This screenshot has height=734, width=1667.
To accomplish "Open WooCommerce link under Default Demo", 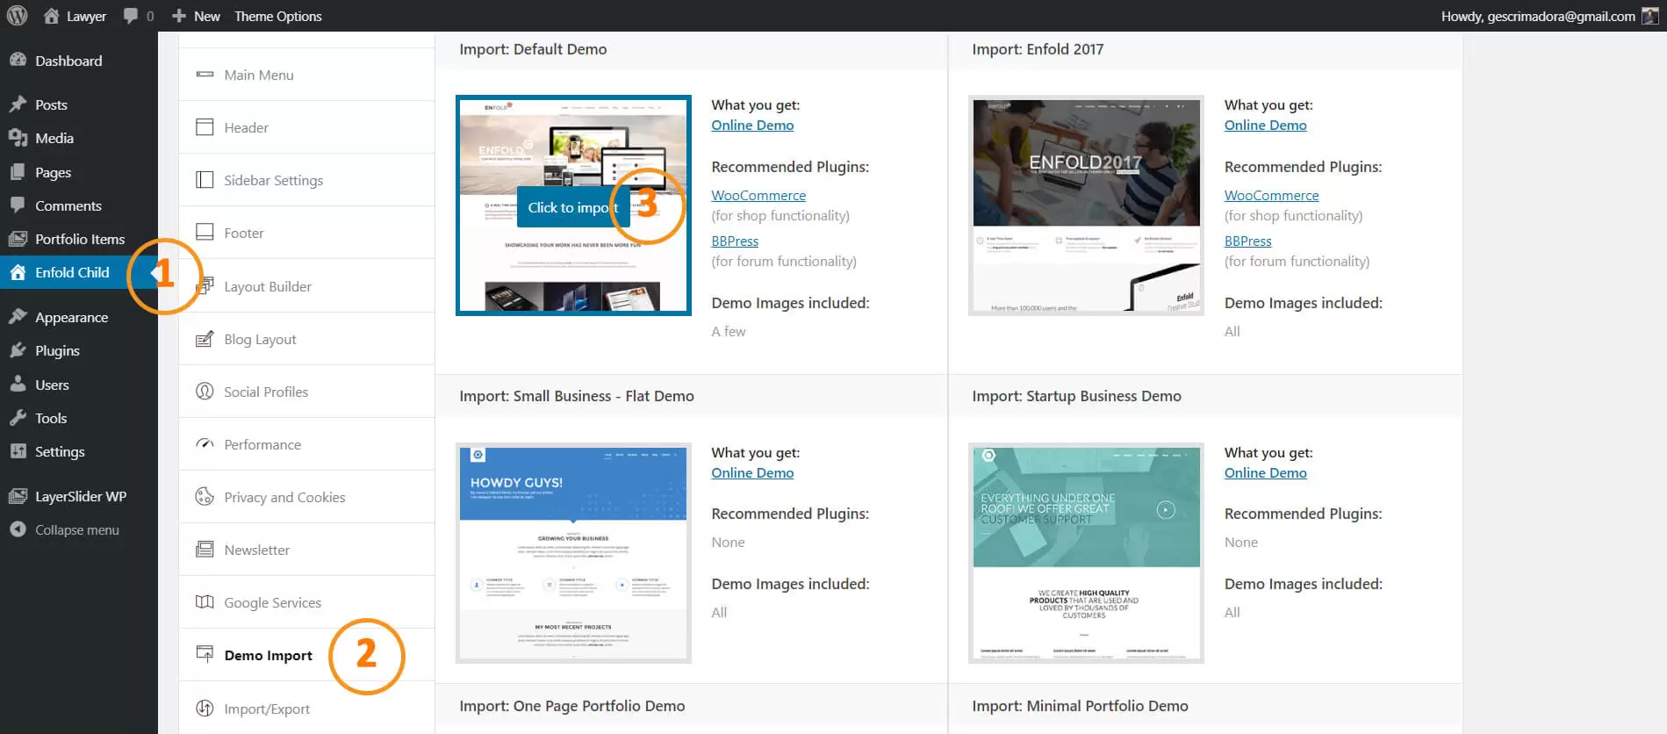I will click(x=758, y=196).
